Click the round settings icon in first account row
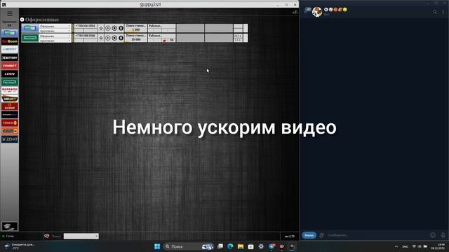 pos(101,28)
